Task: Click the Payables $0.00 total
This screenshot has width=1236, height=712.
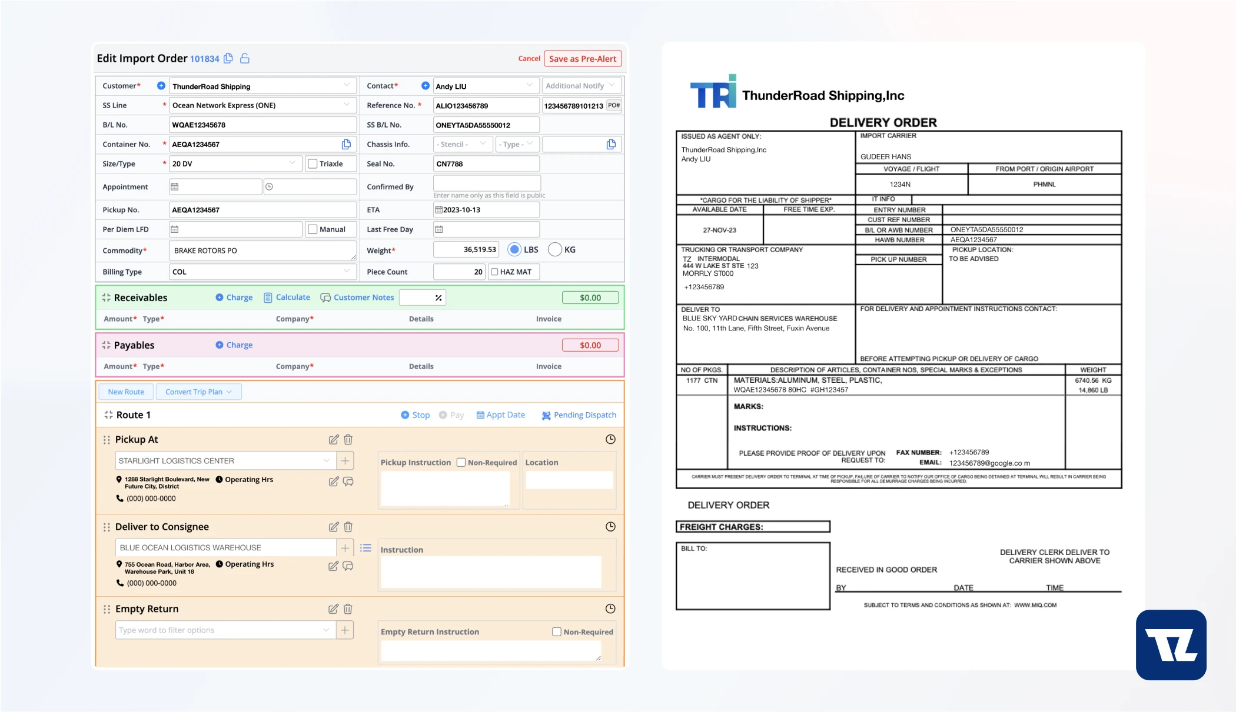Action: (x=590, y=345)
